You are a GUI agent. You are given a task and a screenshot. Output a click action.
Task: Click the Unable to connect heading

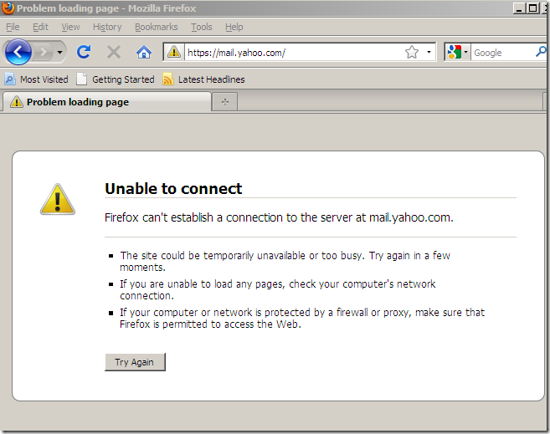(x=173, y=188)
